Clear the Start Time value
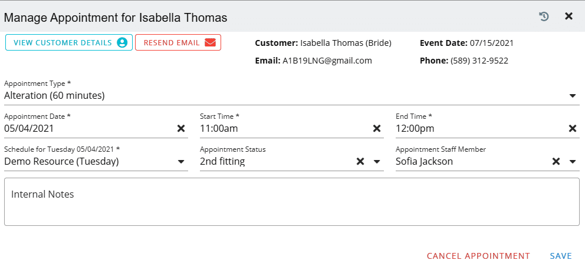Screen dimensions: 585x270 (x=377, y=128)
